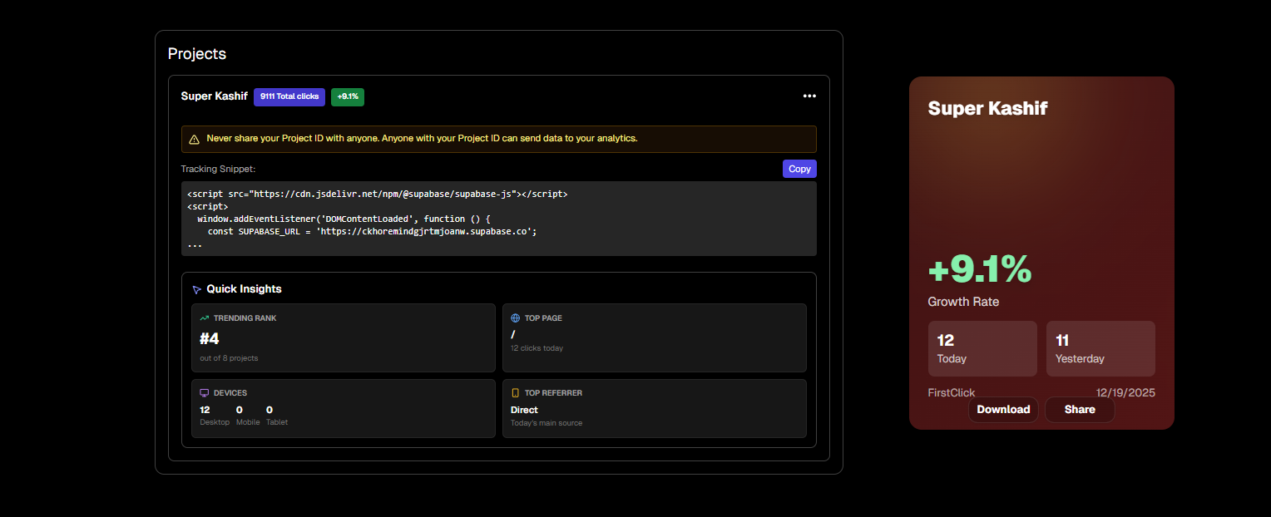Select the 12 Today stat tile
This screenshot has width=1271, height=517.
pos(982,347)
